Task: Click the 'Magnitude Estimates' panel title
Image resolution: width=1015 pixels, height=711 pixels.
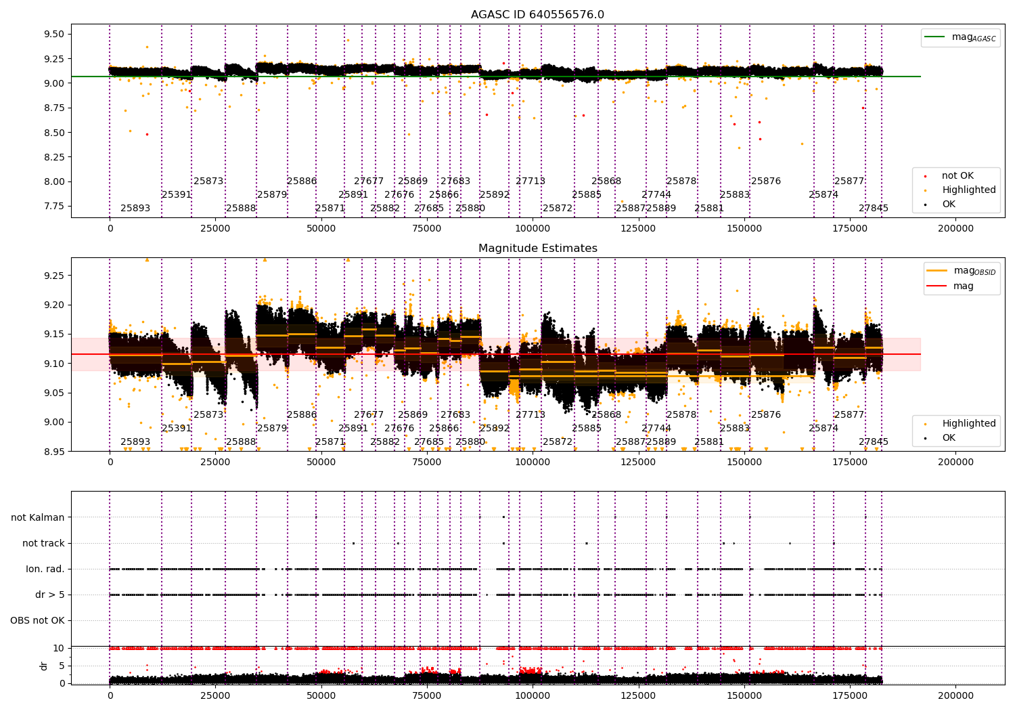Action: tap(538, 249)
